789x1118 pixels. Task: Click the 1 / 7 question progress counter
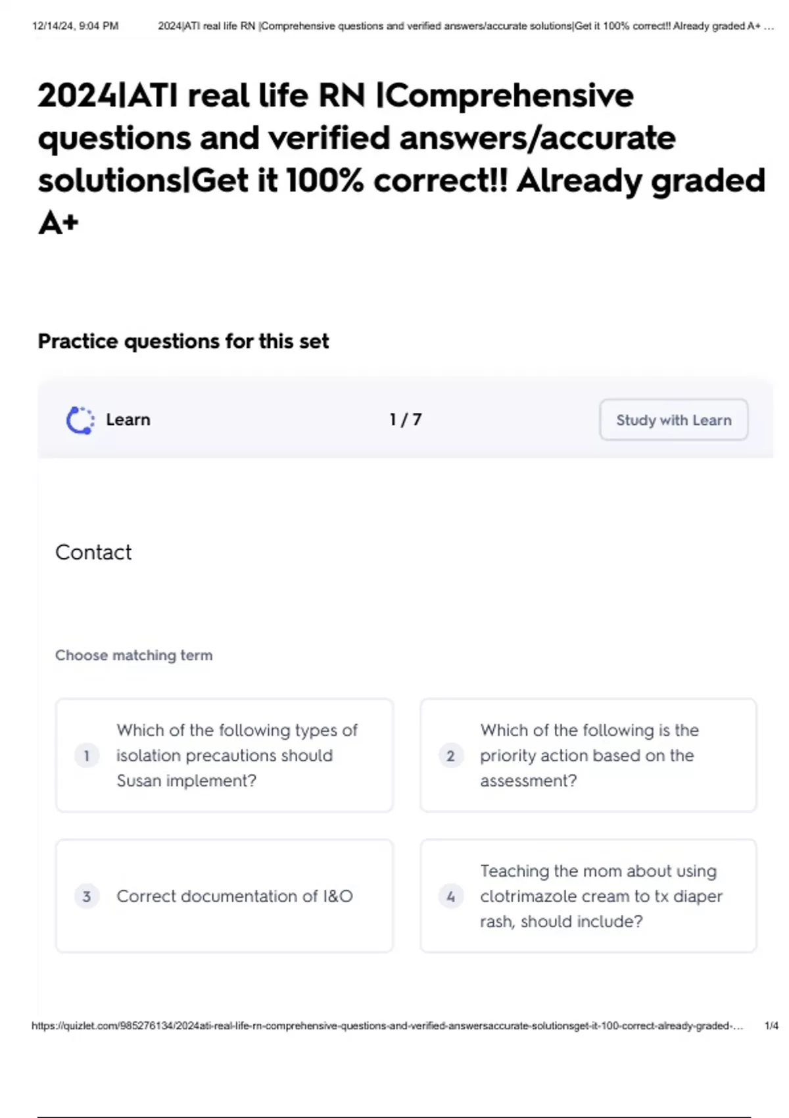pyautogui.click(x=405, y=420)
